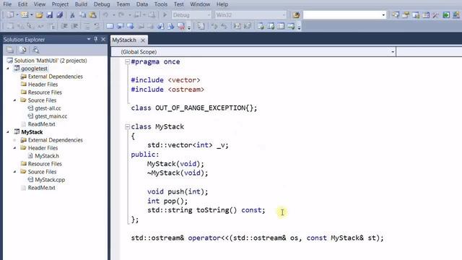This screenshot has width=462, height=260.
Task: Open New Project icon dropdown arrow
Action: click(x=17, y=14)
